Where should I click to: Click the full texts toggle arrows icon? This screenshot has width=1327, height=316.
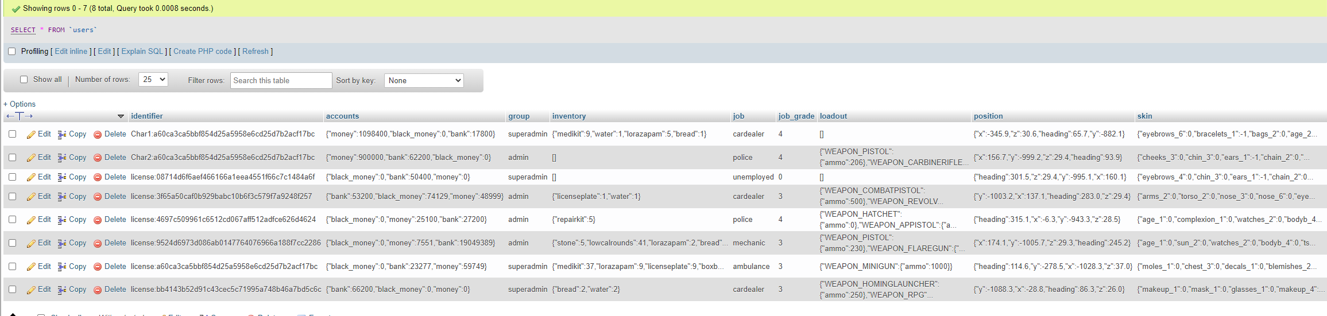pos(20,116)
